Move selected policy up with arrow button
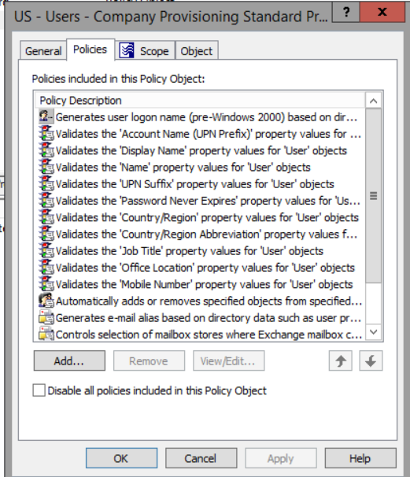The image size is (410, 477). pyautogui.click(x=340, y=361)
